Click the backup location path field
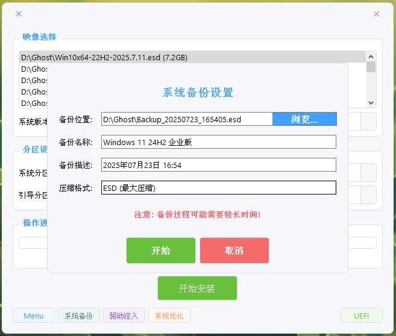Image resolution: width=396 pixels, height=336 pixels. (x=187, y=119)
